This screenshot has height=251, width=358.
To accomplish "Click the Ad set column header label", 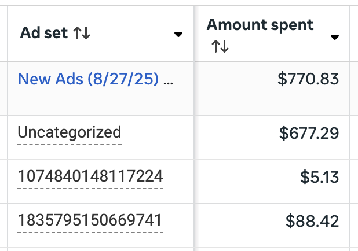I will tap(43, 33).
